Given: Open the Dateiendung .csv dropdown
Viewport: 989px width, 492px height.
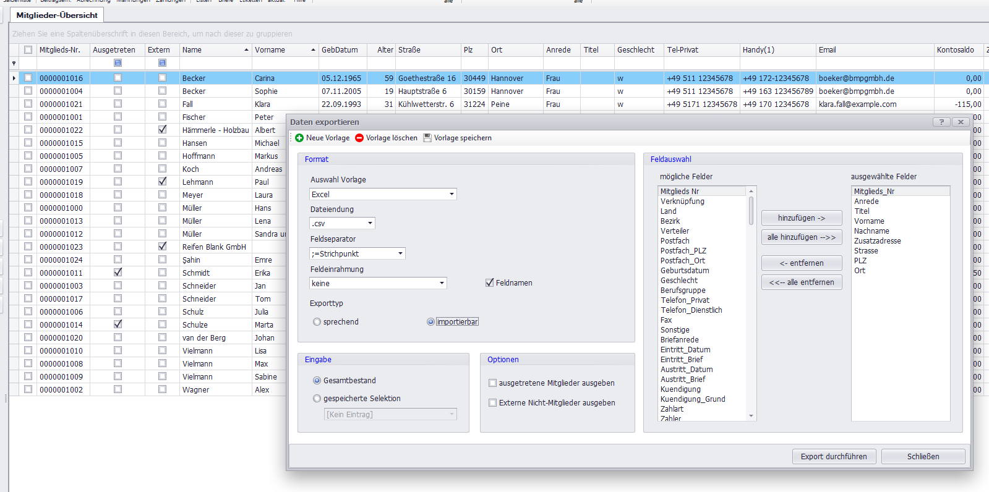Looking at the screenshot, I should tap(370, 223).
